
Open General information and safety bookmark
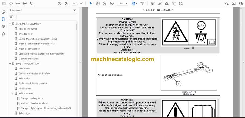coord(34,74)
